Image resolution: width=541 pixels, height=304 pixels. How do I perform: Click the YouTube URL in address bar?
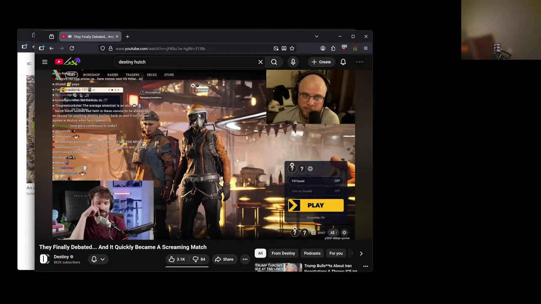pyautogui.click(x=160, y=49)
